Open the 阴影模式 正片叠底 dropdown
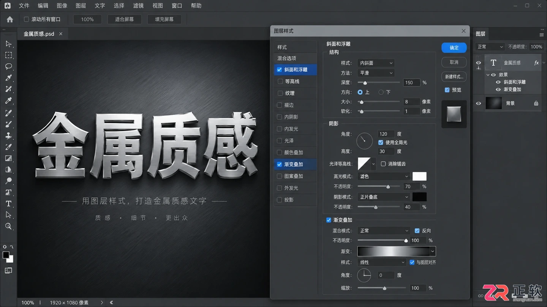 384,197
